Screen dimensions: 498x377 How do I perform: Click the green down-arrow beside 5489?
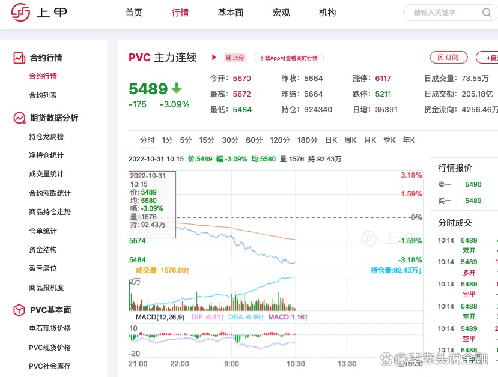177,88
